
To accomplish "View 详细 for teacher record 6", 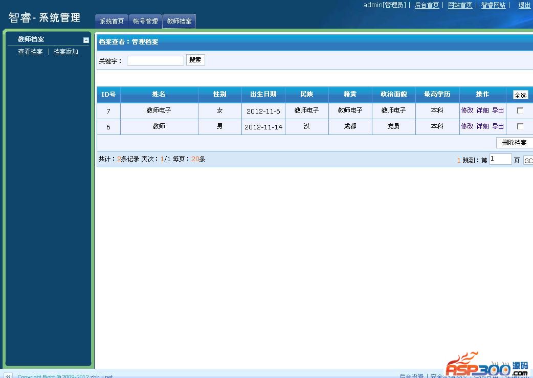I will click(x=482, y=126).
